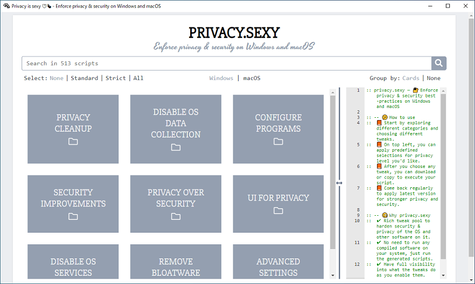Viewport: 475px width, 284px height.
Task: Select Standard preset
Action: coord(85,78)
